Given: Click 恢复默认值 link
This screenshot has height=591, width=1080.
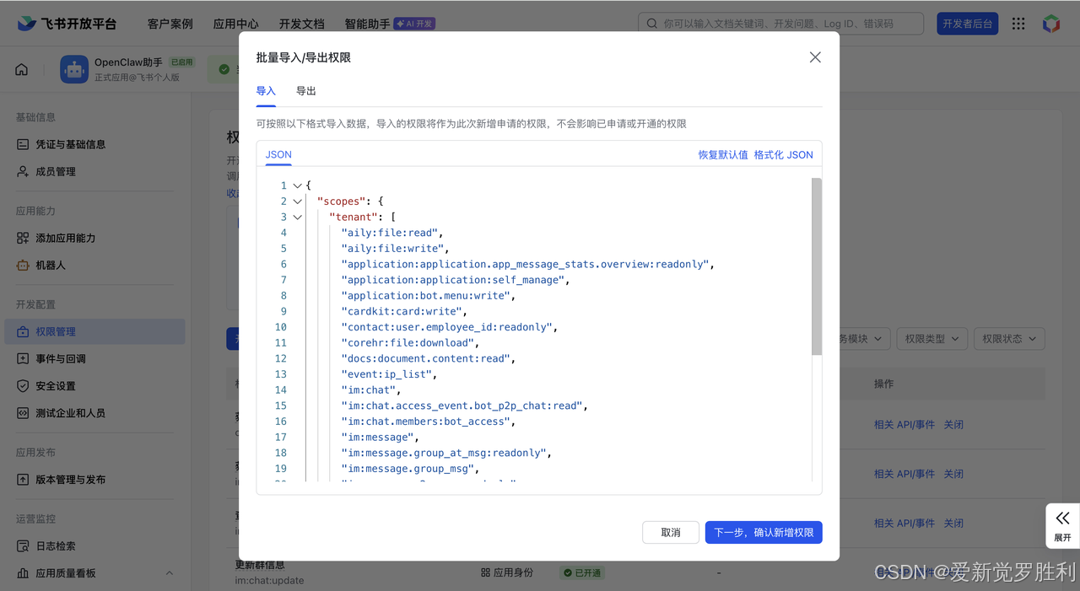Looking at the screenshot, I should coord(723,155).
